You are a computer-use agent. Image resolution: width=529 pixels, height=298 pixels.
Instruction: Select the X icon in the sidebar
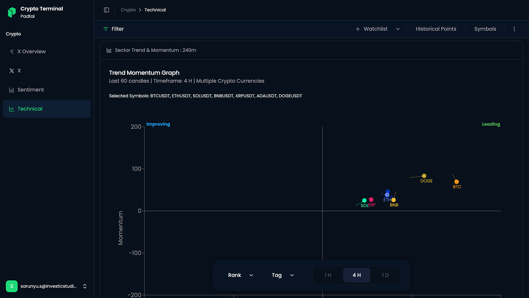pos(12,71)
